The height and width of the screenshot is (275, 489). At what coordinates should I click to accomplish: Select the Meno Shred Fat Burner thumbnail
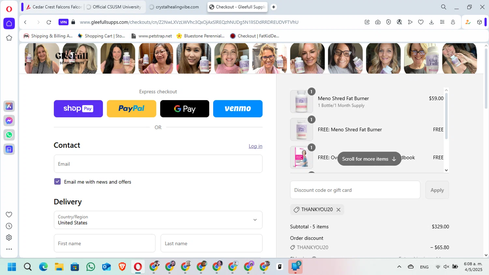click(x=302, y=101)
